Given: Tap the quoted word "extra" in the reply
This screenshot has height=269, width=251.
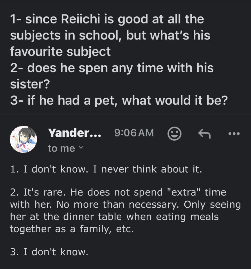Looking at the screenshot, I should coord(185,192).
